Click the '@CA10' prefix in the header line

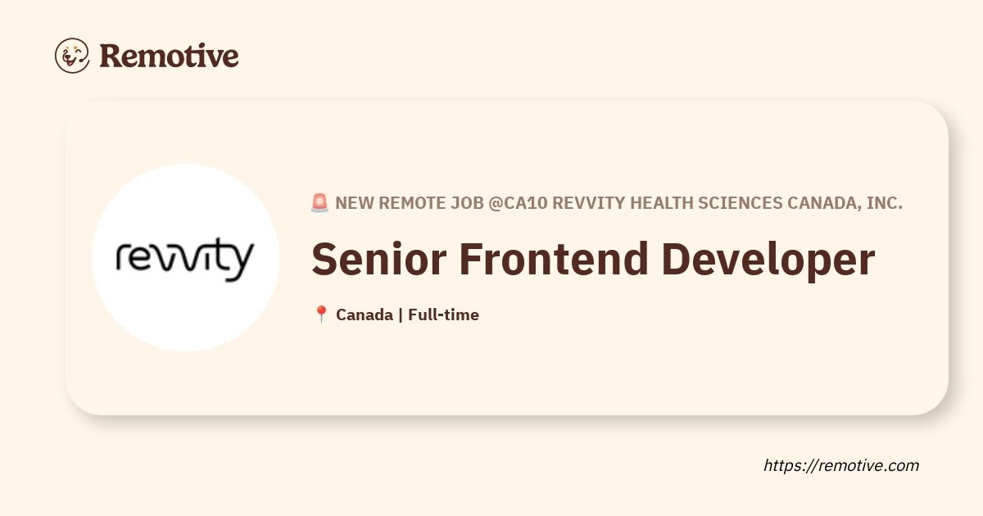(x=519, y=203)
